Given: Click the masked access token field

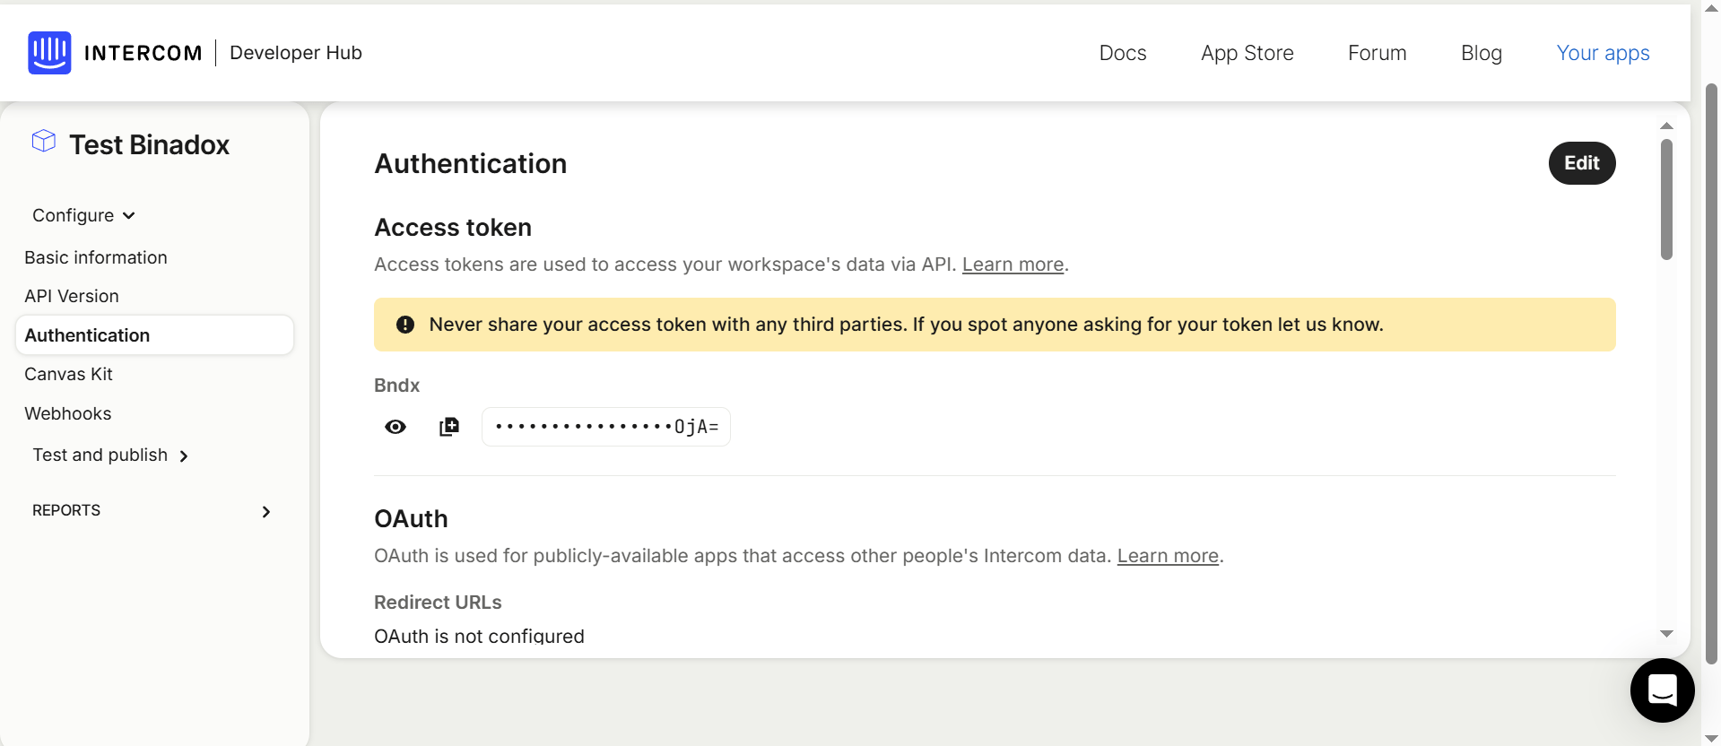Looking at the screenshot, I should click(x=606, y=427).
